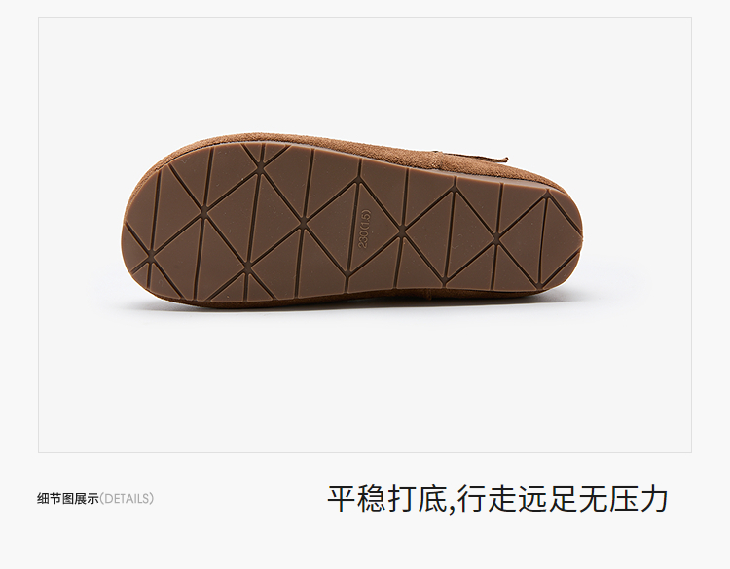This screenshot has width=730, height=569.
Task: Click the character 示 before (DETAILS)
Action: coord(93,499)
